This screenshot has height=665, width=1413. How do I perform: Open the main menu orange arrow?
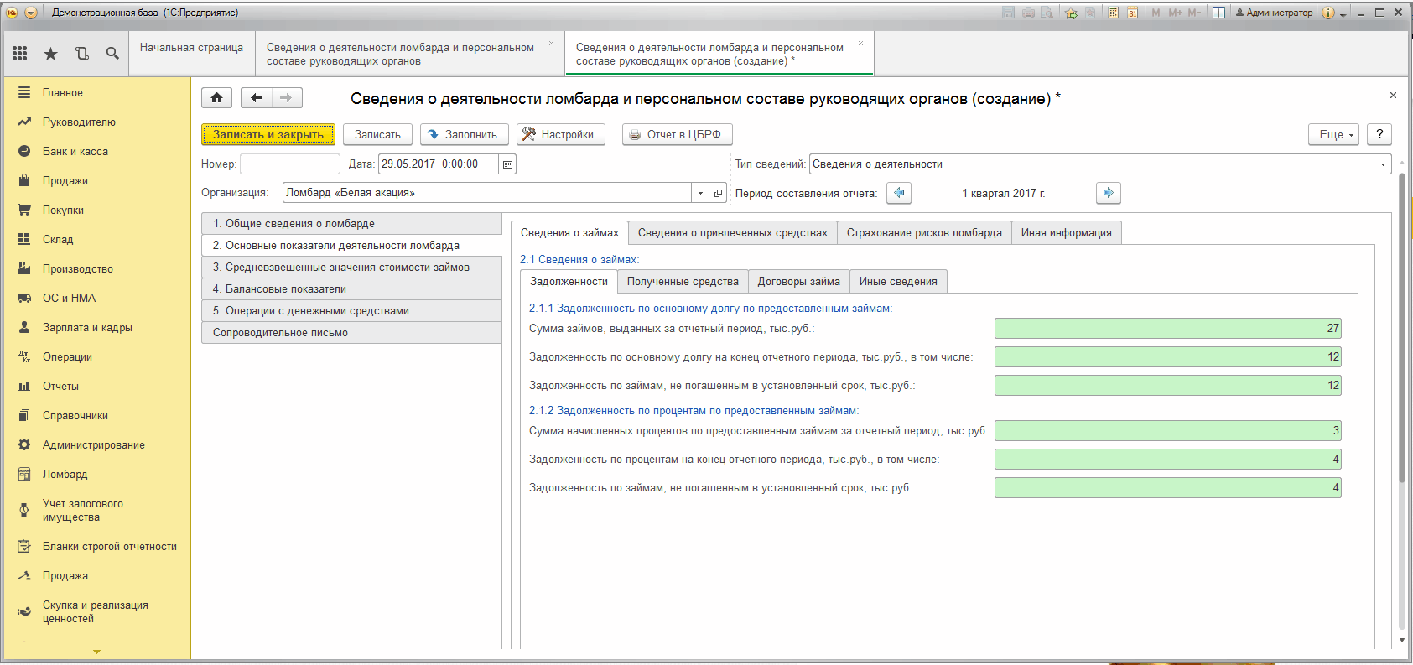(31, 13)
